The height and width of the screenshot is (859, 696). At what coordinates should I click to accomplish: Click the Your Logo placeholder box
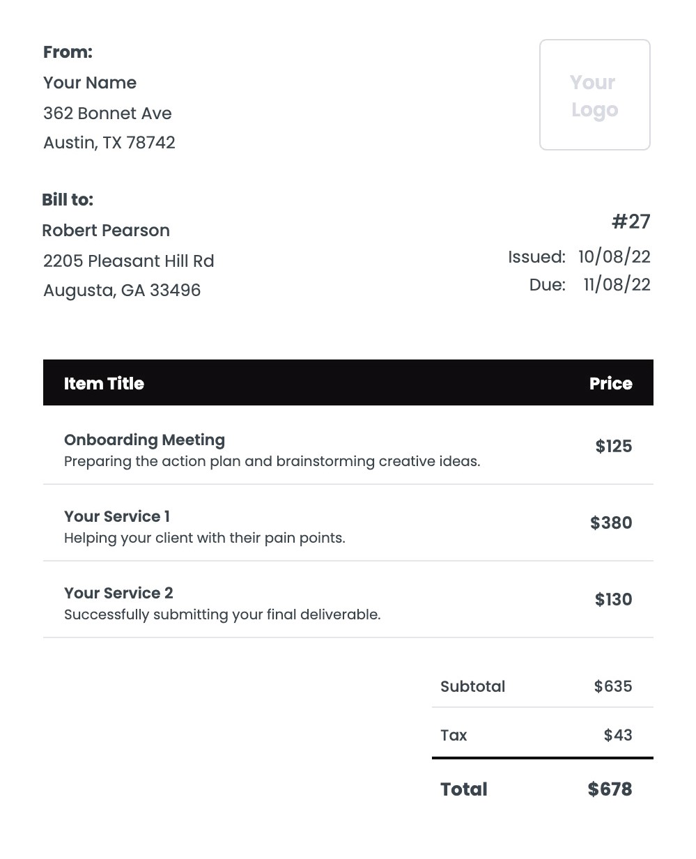594,95
